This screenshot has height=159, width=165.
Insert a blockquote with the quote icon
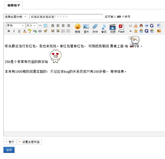(130, 31)
